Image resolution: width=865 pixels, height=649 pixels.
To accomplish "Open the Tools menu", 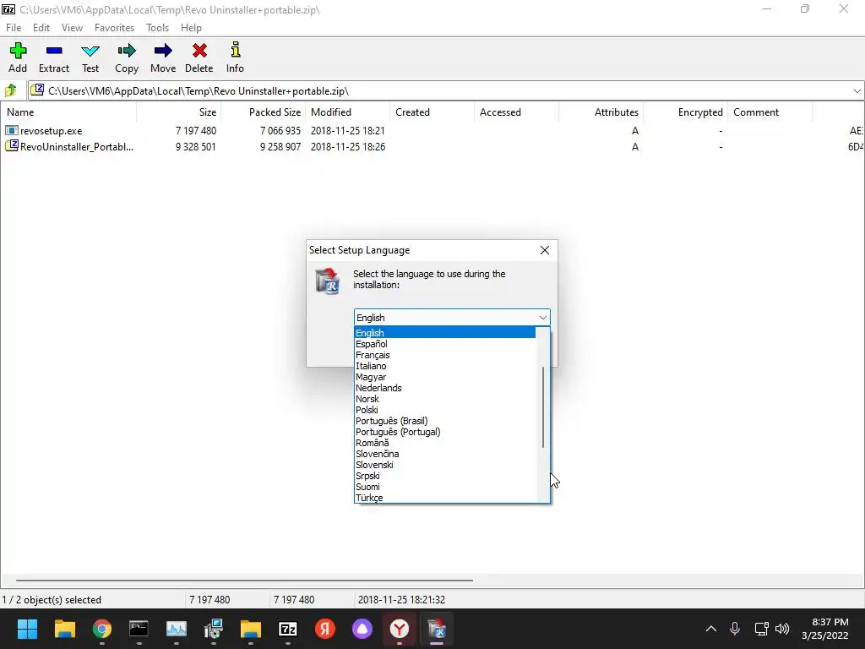I will pos(157,28).
